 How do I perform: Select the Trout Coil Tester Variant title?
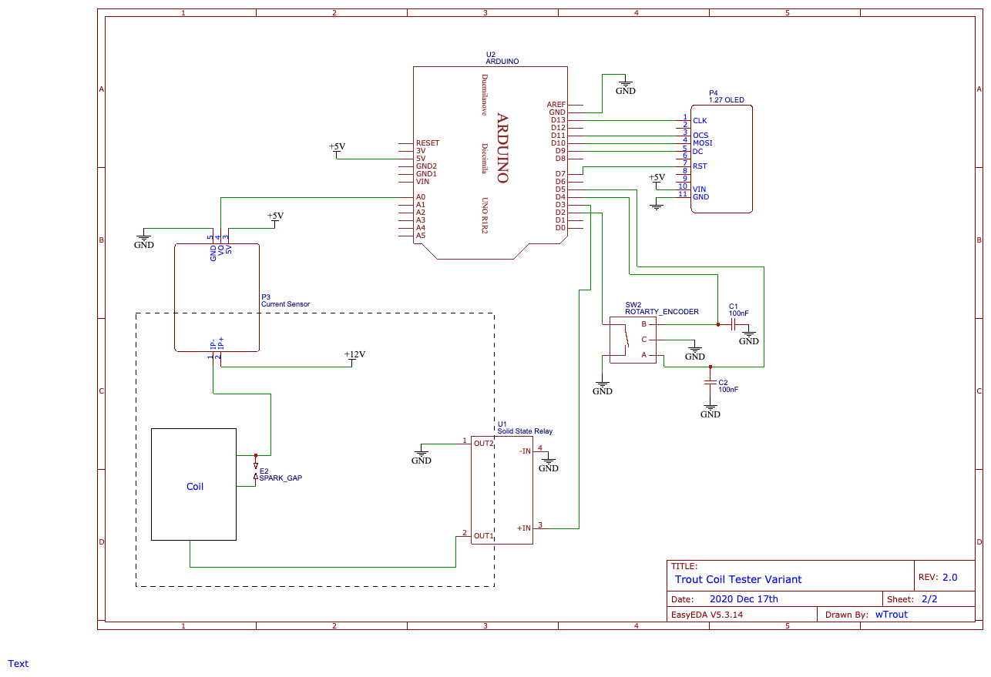tap(737, 579)
